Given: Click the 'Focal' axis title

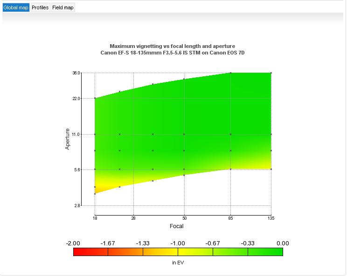Looking at the screenshot, I should click(177, 226).
